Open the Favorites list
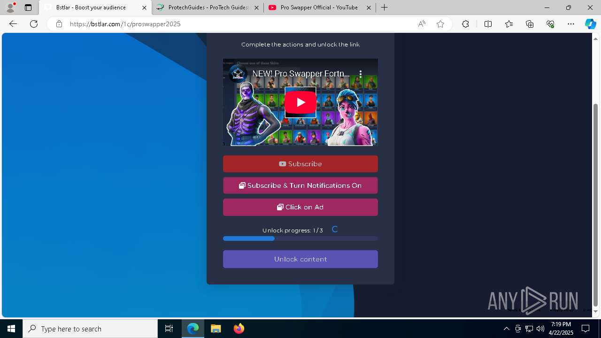The width and height of the screenshot is (601, 338). (x=509, y=24)
